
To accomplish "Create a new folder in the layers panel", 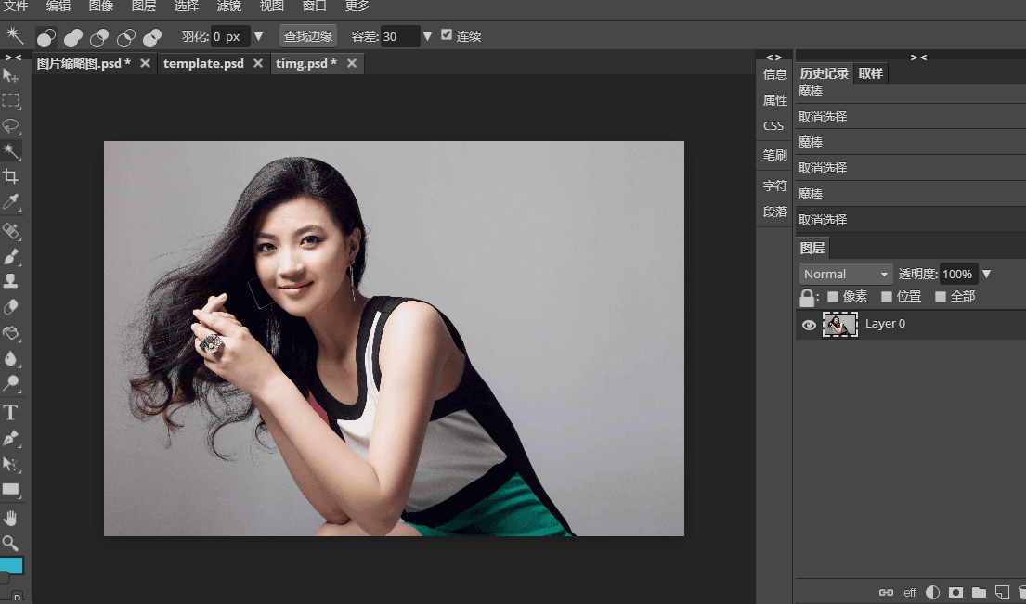I will [979, 592].
